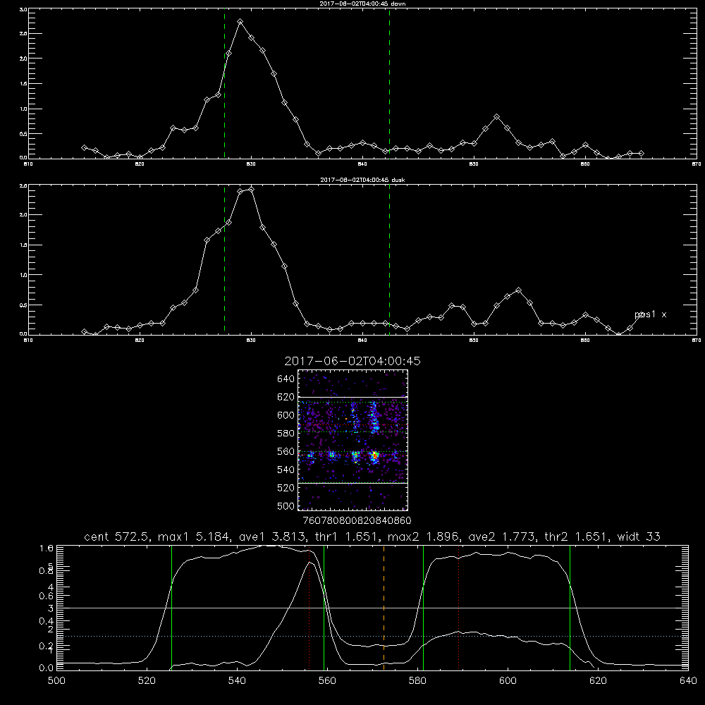Click the green vertical line near 614 in bottom plot

(x=570, y=607)
